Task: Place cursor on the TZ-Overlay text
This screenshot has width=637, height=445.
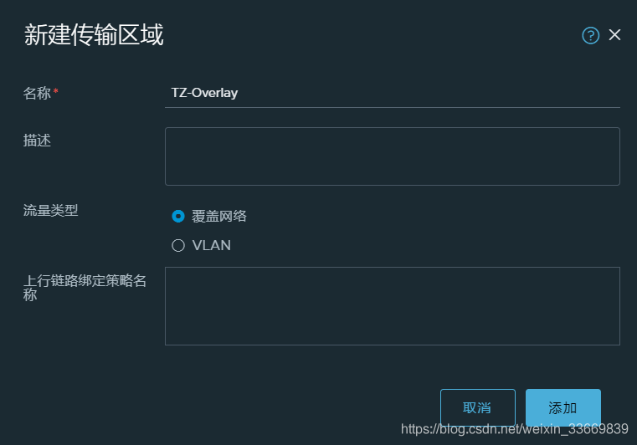Action: pyautogui.click(x=204, y=93)
